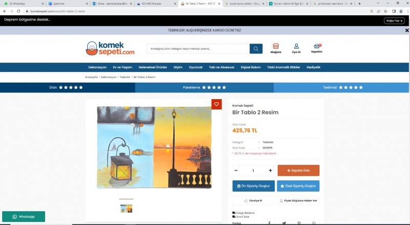
Task: Reload the page with refresh icon
Action: 18,11
